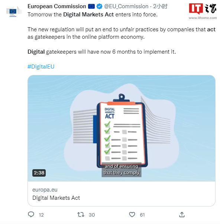Screen dimensions: 220x224
Task: Click the like count 61
Action: pos(142,215)
